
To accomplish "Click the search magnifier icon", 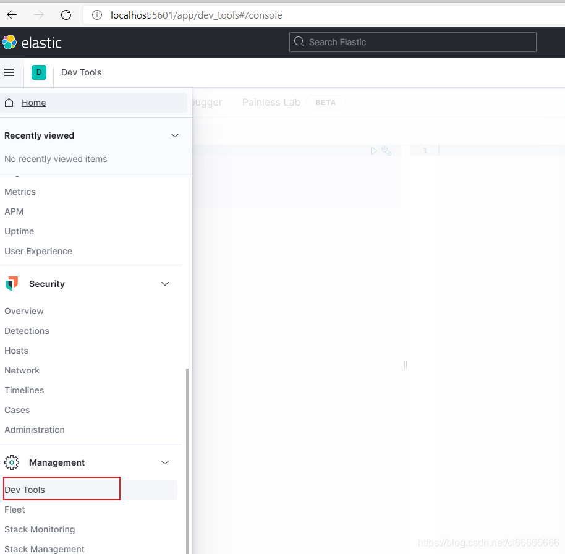I will point(299,42).
